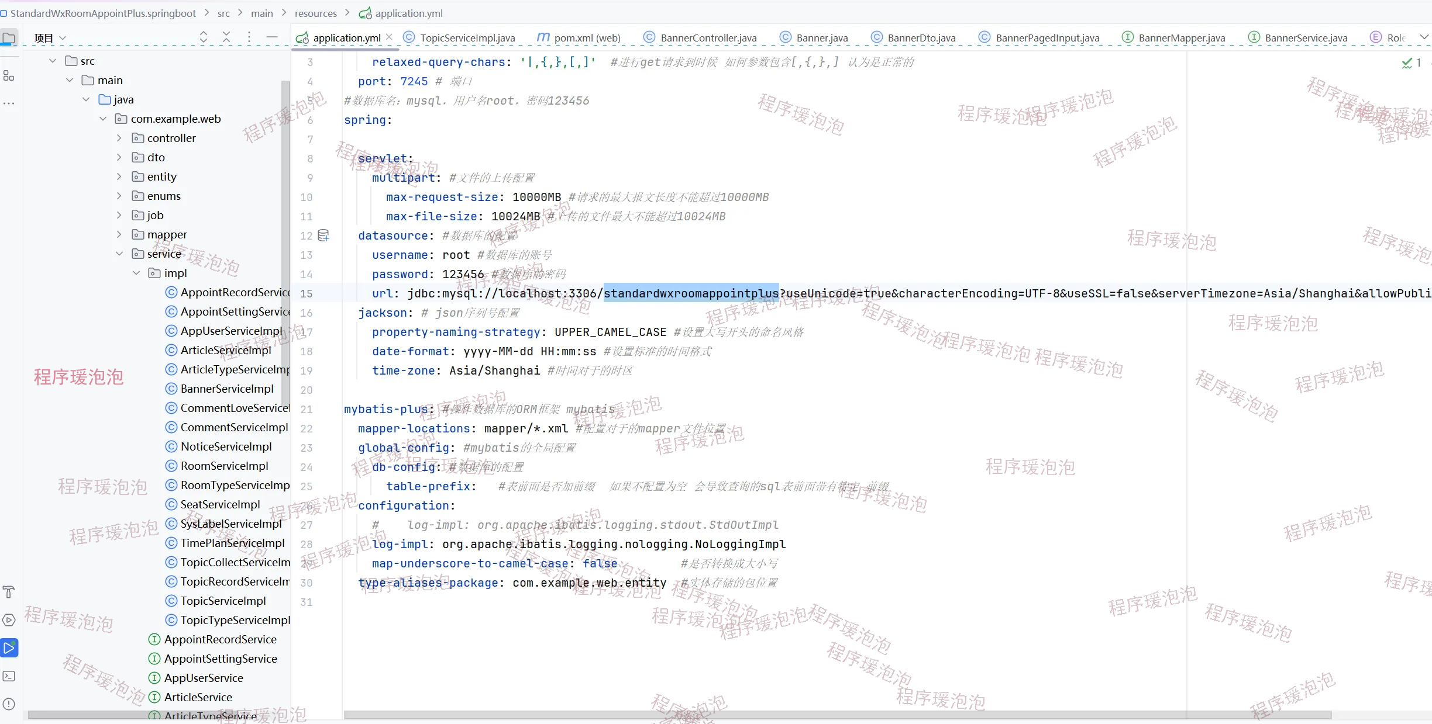Click the editor horizontal scrollbar
The image size is (1432, 724).
click(x=837, y=715)
